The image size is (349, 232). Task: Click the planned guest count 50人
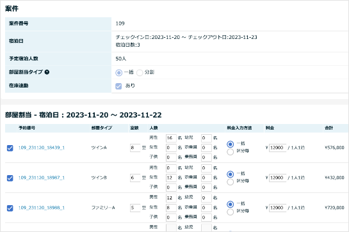(121, 59)
